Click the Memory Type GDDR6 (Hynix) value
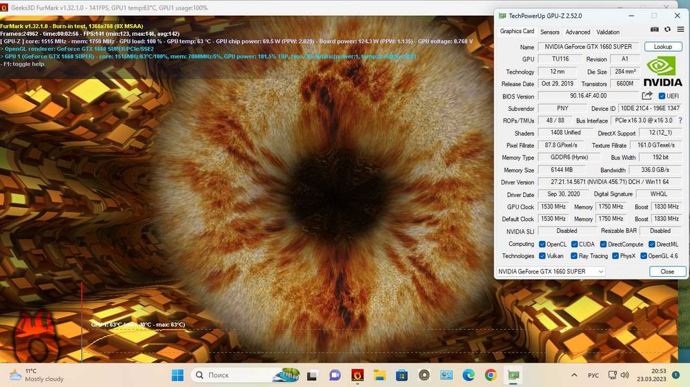690x387 pixels. coord(569,157)
